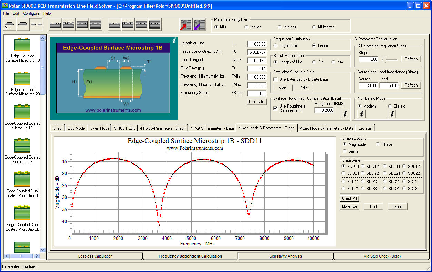Select Edge-Coupled Coated Microstrip 1B structure
This screenshot has width=432, height=272.
pos(22,118)
